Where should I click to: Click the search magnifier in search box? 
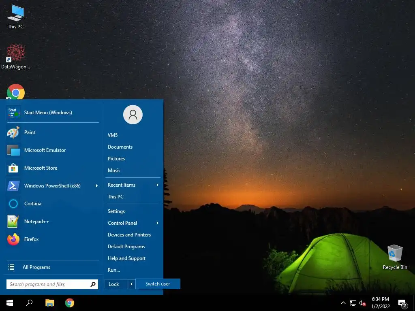(93, 284)
